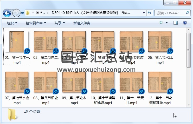Click the 19 个对象 status text
Screen dimensions: 193x124
tap(32, 111)
